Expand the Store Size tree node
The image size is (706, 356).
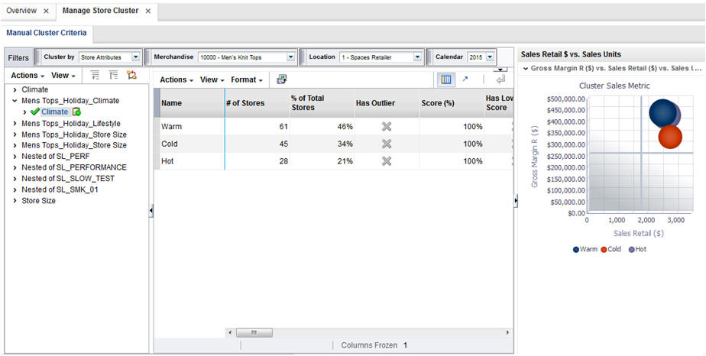pyautogui.click(x=15, y=201)
